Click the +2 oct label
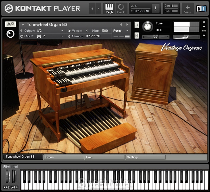The image size is (210, 192). click(10, 187)
